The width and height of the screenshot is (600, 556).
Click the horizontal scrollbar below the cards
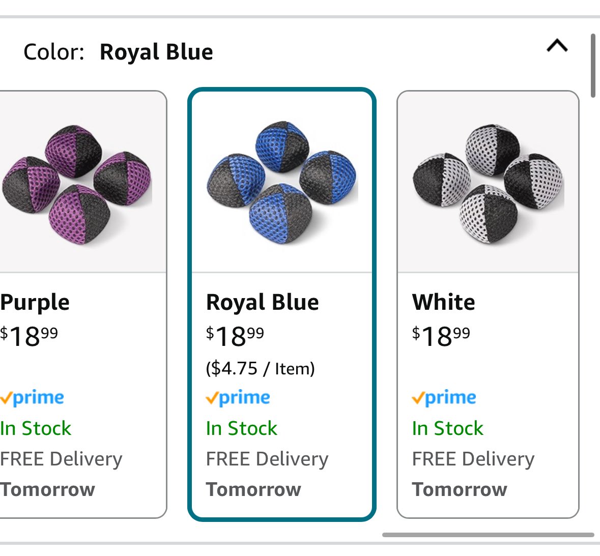(488, 535)
